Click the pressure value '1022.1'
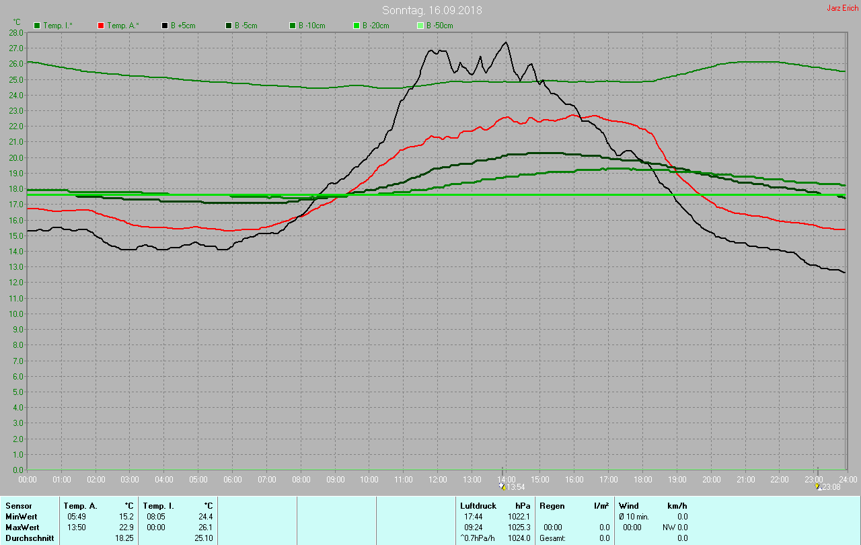The height and width of the screenshot is (545, 861). pos(519,517)
